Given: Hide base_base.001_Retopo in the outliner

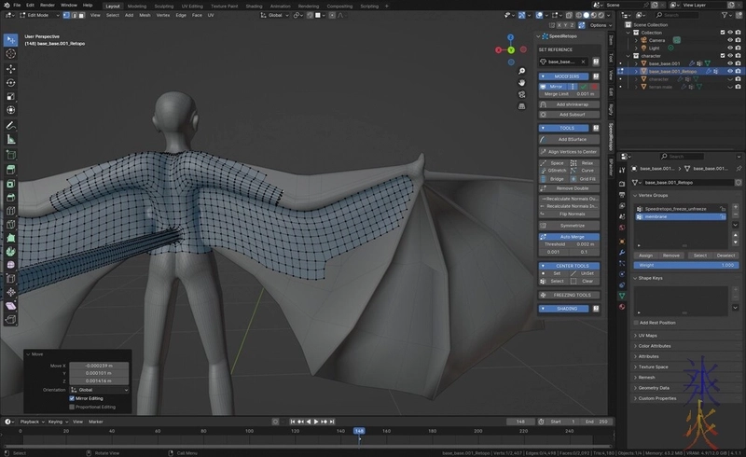Looking at the screenshot, I should click(729, 71).
